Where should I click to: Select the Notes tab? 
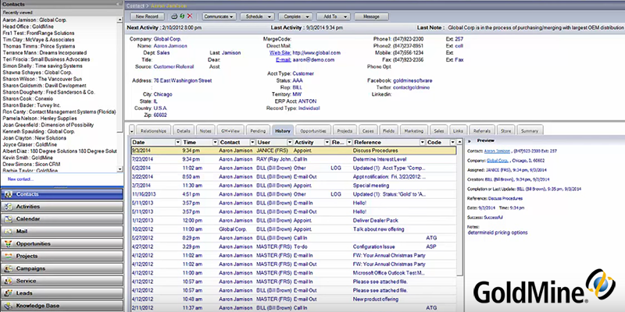coord(206,132)
